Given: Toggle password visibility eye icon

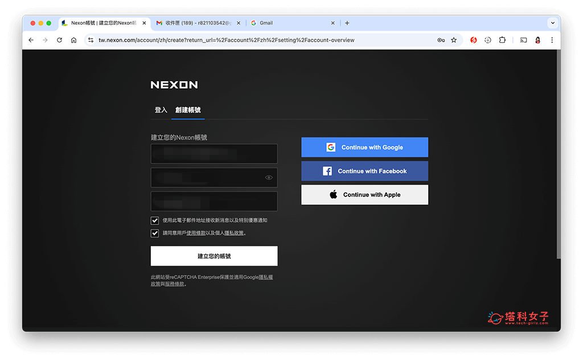Looking at the screenshot, I should pos(269,178).
